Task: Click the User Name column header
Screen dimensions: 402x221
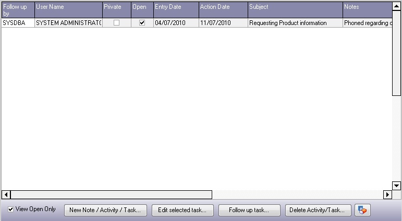Action: click(x=68, y=10)
